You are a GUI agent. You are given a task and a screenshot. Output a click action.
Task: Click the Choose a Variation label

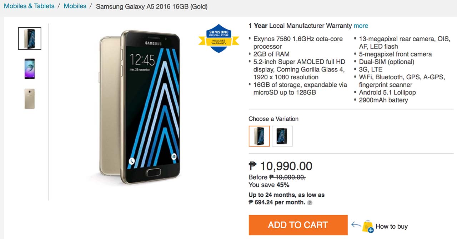click(x=273, y=119)
